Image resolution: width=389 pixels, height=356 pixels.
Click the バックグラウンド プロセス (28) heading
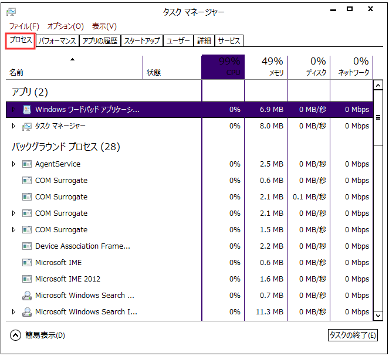66,147
